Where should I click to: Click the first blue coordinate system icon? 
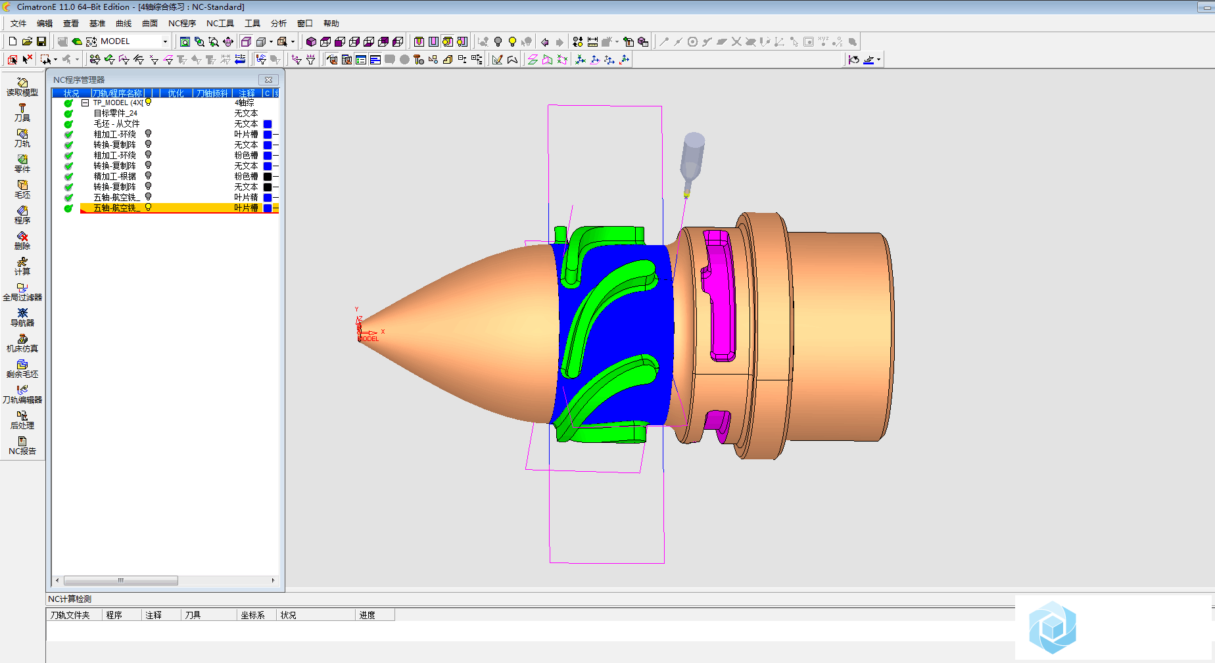[x=581, y=59]
